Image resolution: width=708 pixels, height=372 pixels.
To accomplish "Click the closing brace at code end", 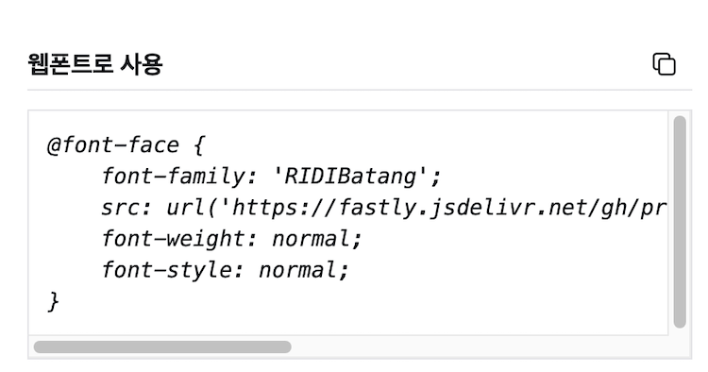I will [x=53, y=301].
